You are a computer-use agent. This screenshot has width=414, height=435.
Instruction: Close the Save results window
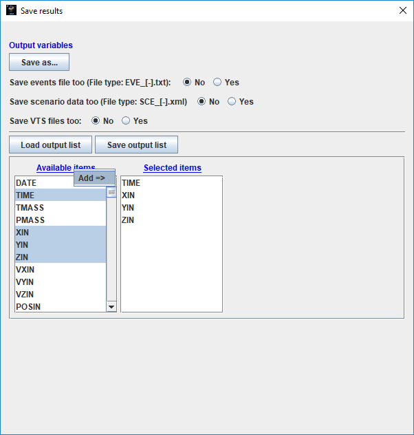point(403,10)
